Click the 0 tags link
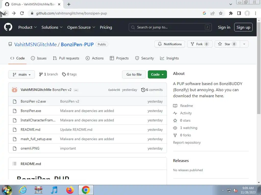This screenshot has width=261, height=195. [x=69, y=74]
